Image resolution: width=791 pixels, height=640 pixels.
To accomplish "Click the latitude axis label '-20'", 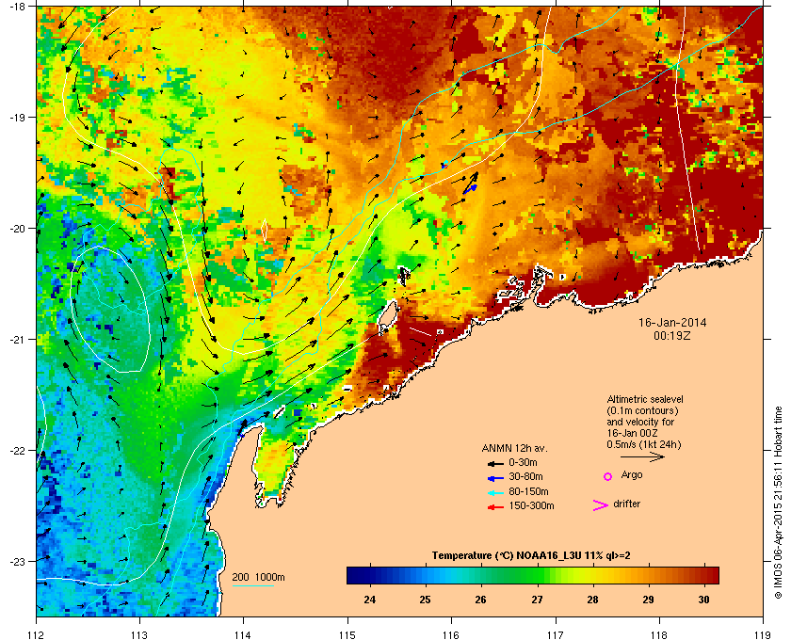I will coord(18,229).
